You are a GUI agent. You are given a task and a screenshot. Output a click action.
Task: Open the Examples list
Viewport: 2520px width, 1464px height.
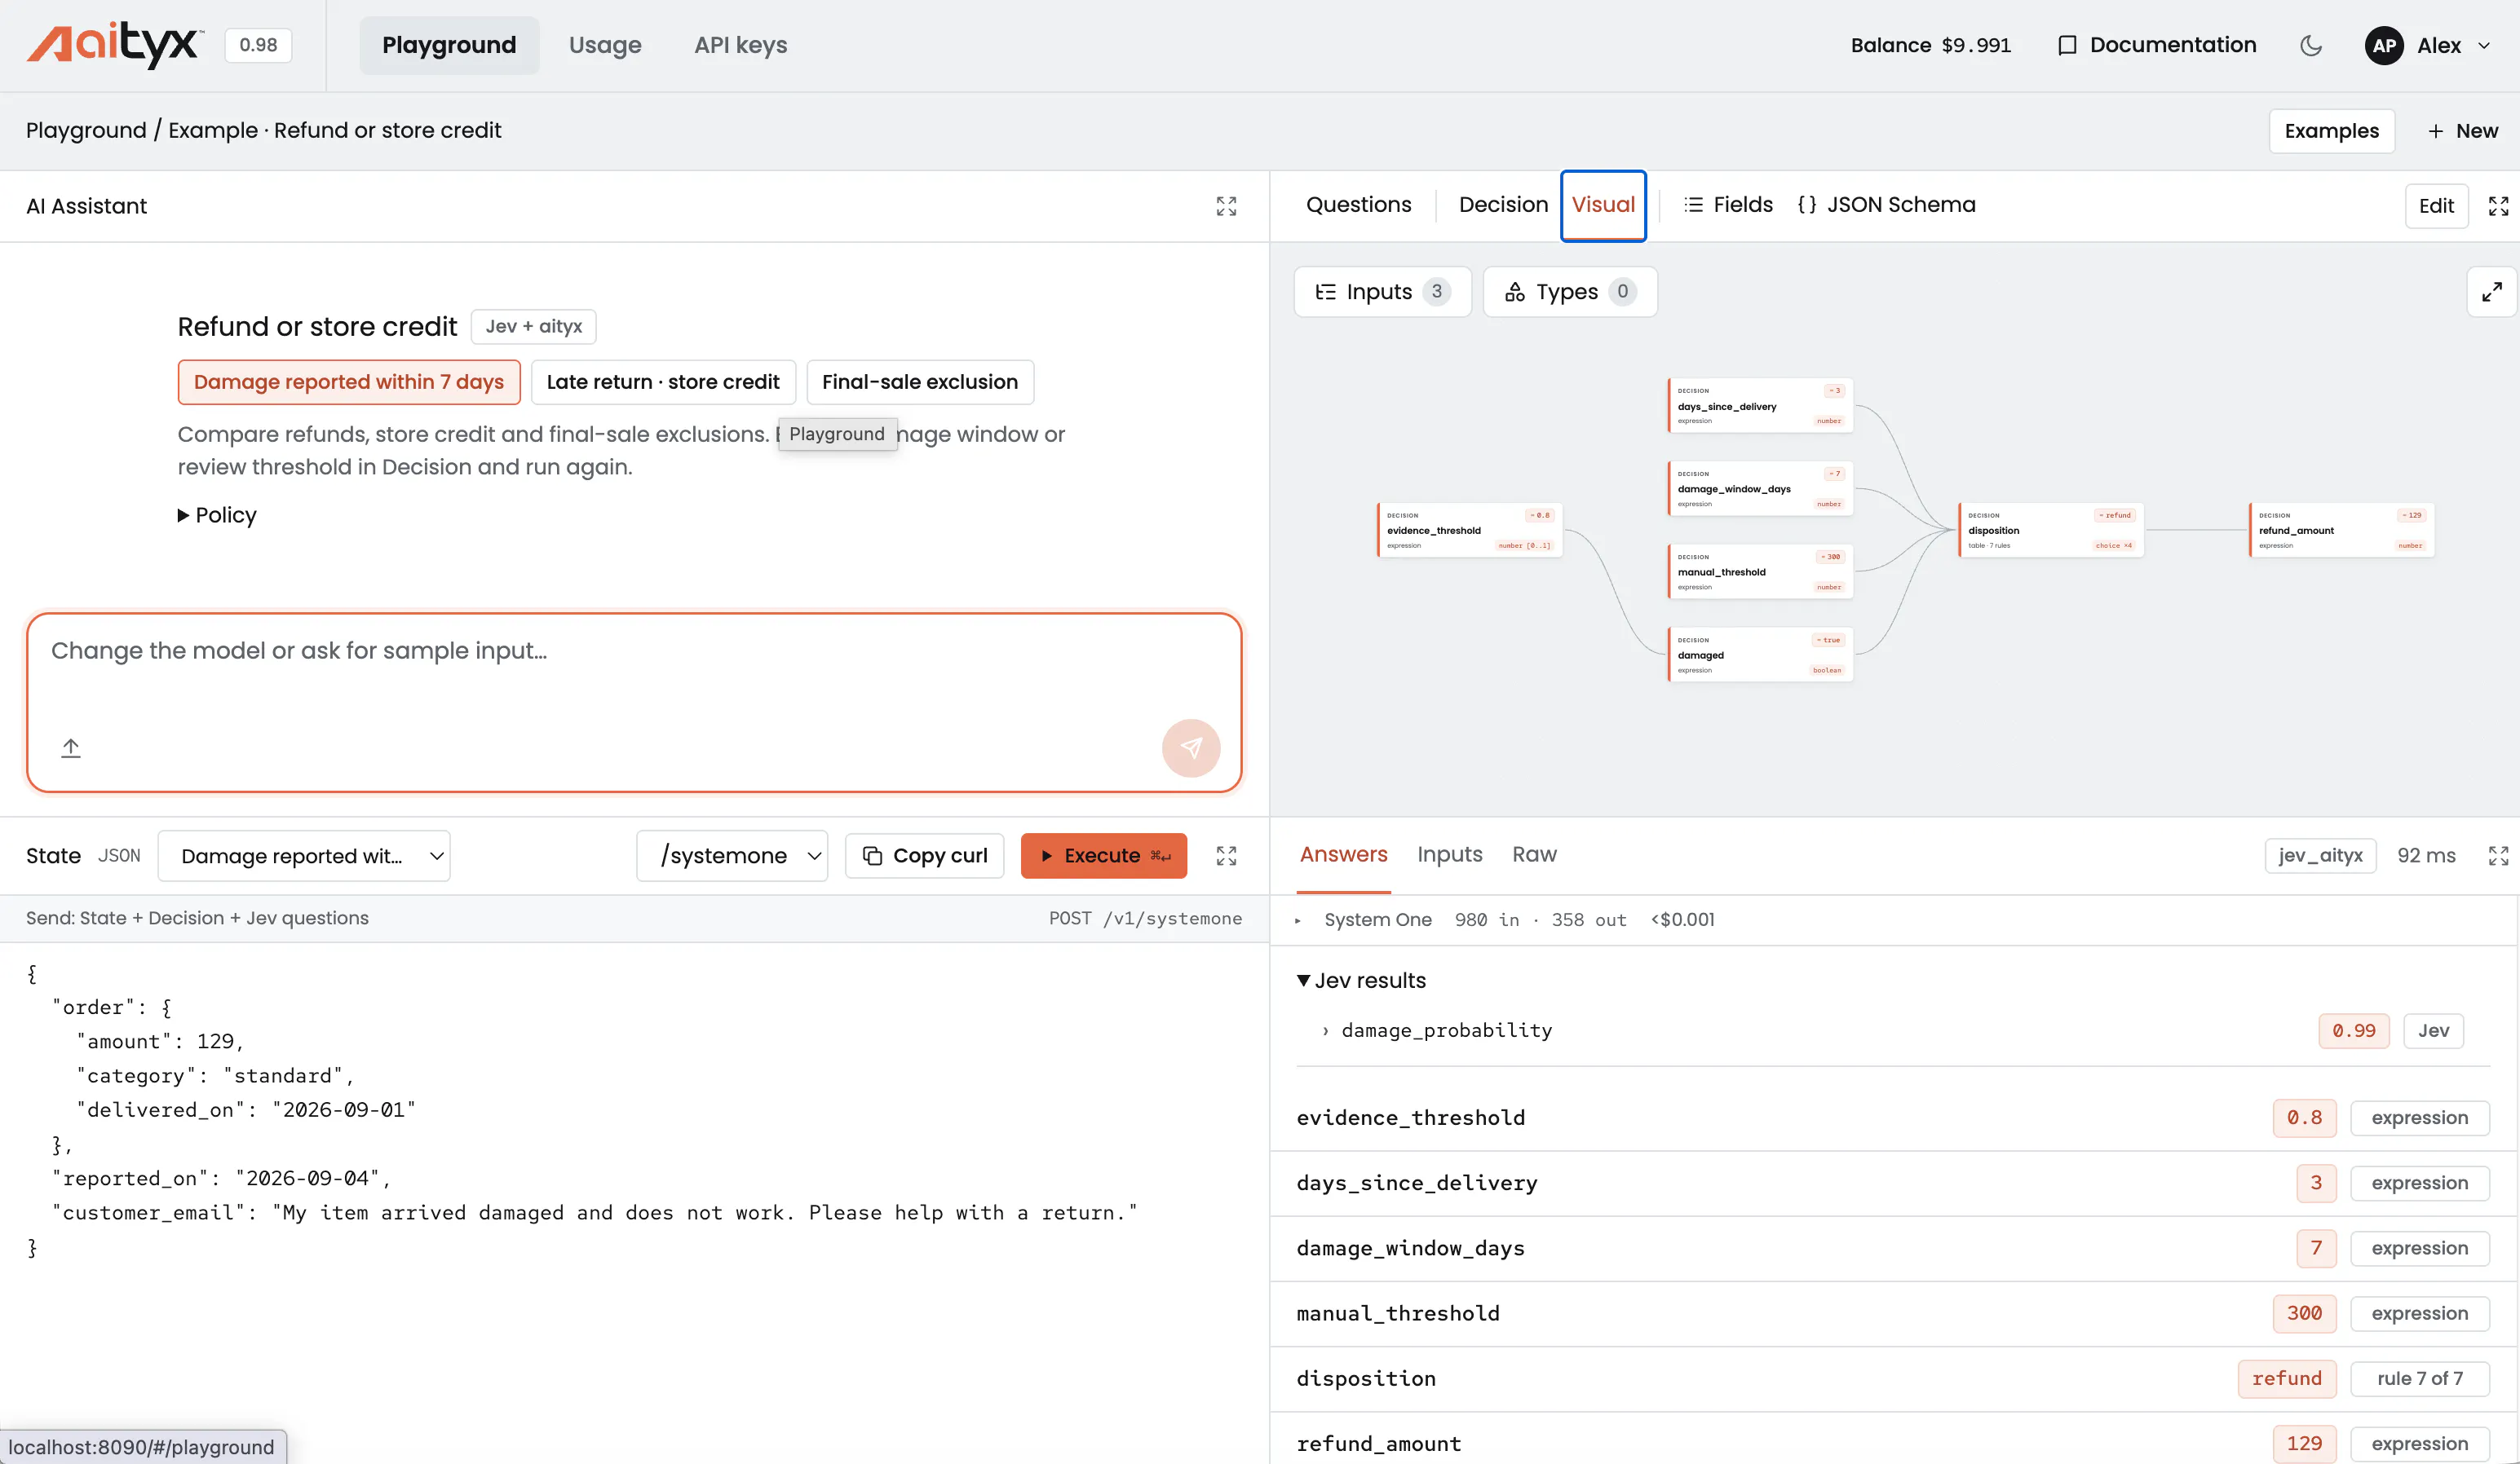point(2332,131)
